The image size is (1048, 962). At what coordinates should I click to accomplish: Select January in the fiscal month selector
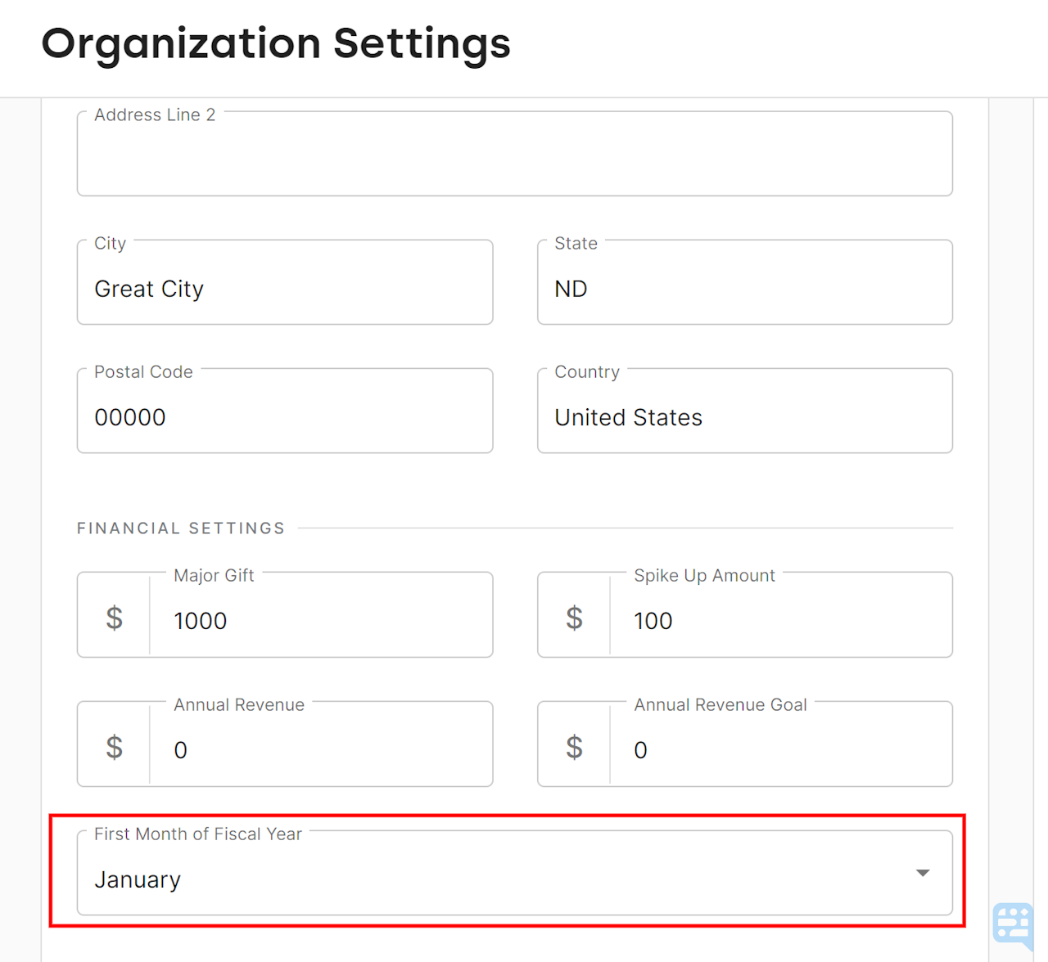coord(138,879)
